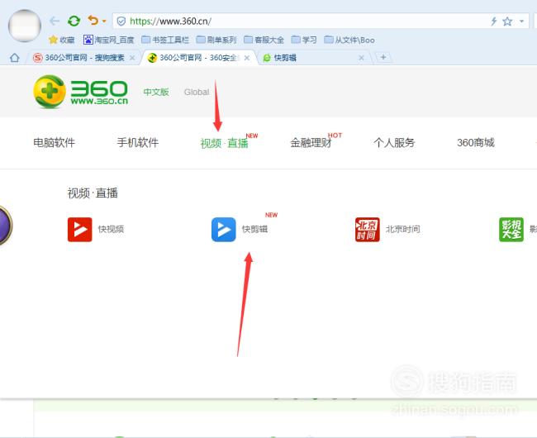Screen dimensions: 537x438
Task: Click the red 快视频 app icon
Action: click(80, 230)
